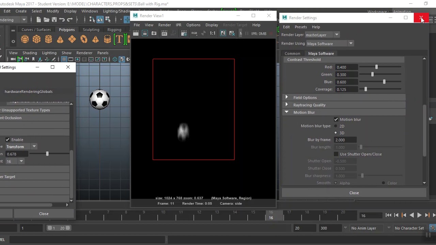Adjust the Red contrast threshold slider
The height and width of the screenshot is (245, 436).
click(x=376, y=67)
